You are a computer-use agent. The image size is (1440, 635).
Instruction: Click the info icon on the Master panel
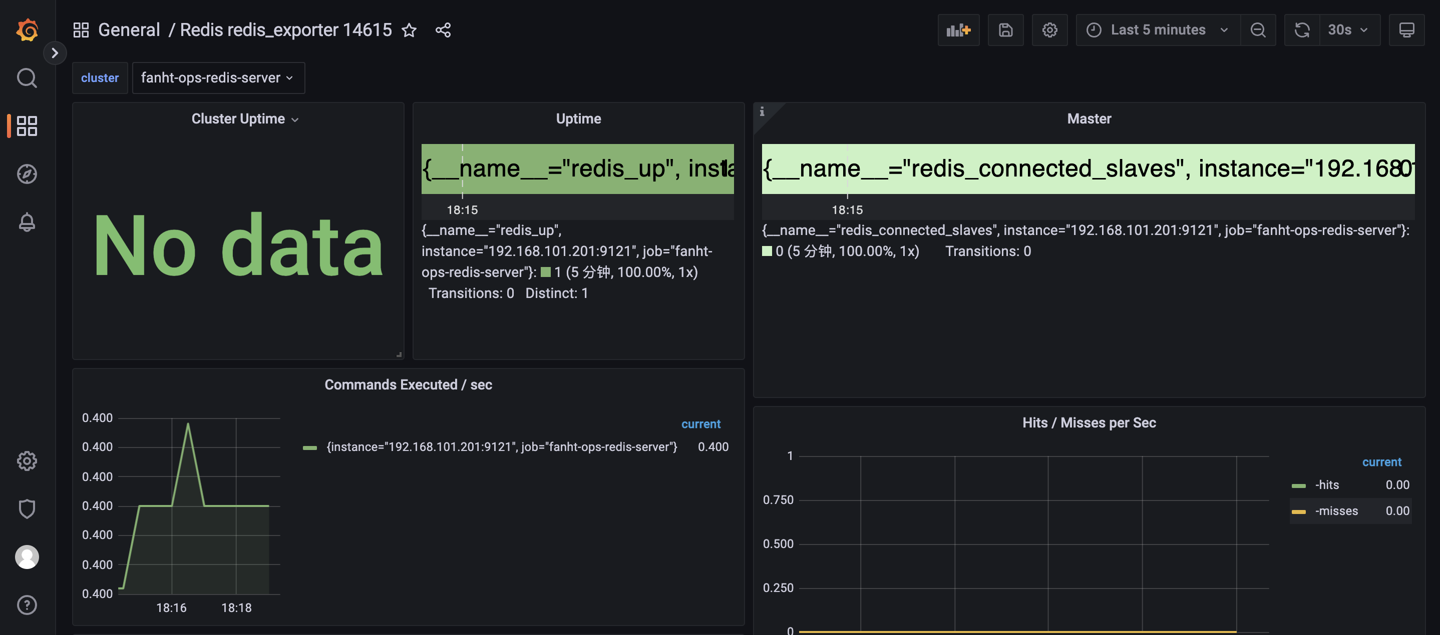tap(762, 111)
